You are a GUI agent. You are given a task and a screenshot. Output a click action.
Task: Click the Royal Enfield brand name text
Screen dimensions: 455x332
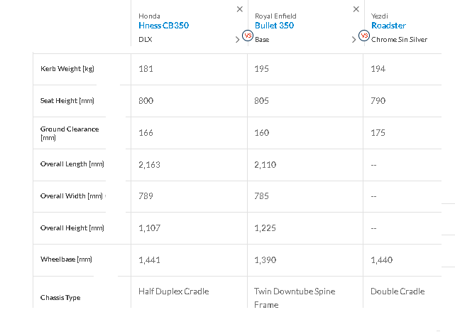275,16
